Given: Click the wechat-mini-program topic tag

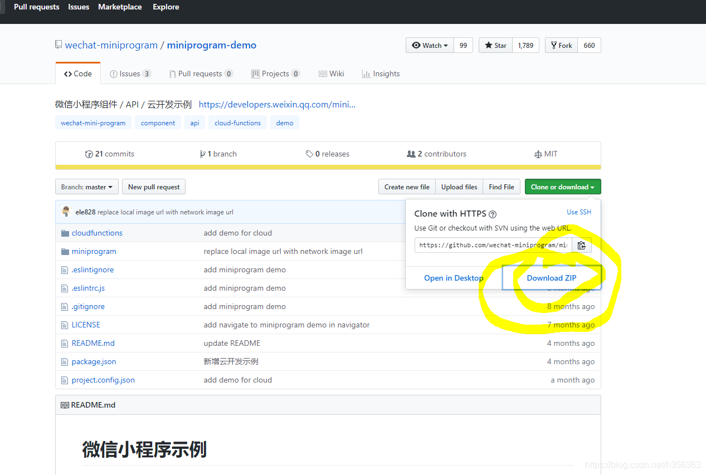Looking at the screenshot, I should (93, 123).
